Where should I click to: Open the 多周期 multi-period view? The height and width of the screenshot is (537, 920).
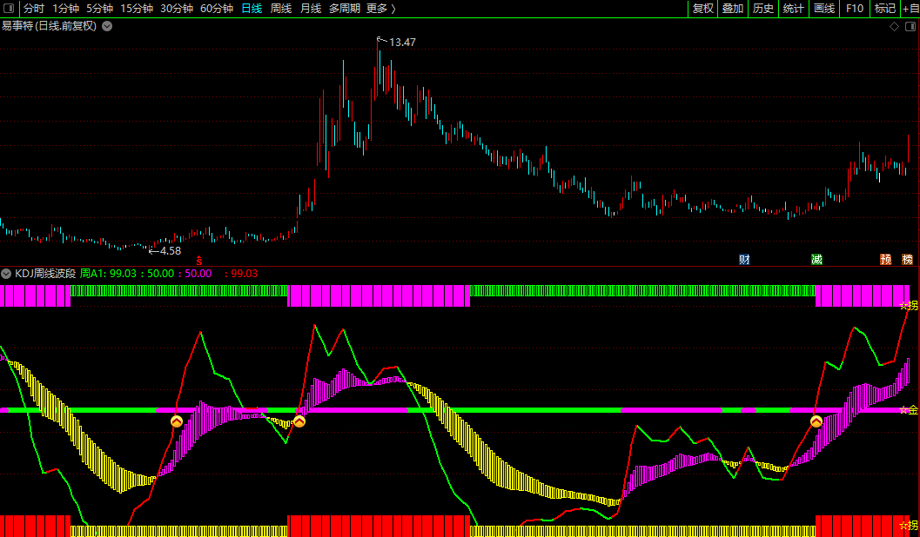tap(345, 9)
